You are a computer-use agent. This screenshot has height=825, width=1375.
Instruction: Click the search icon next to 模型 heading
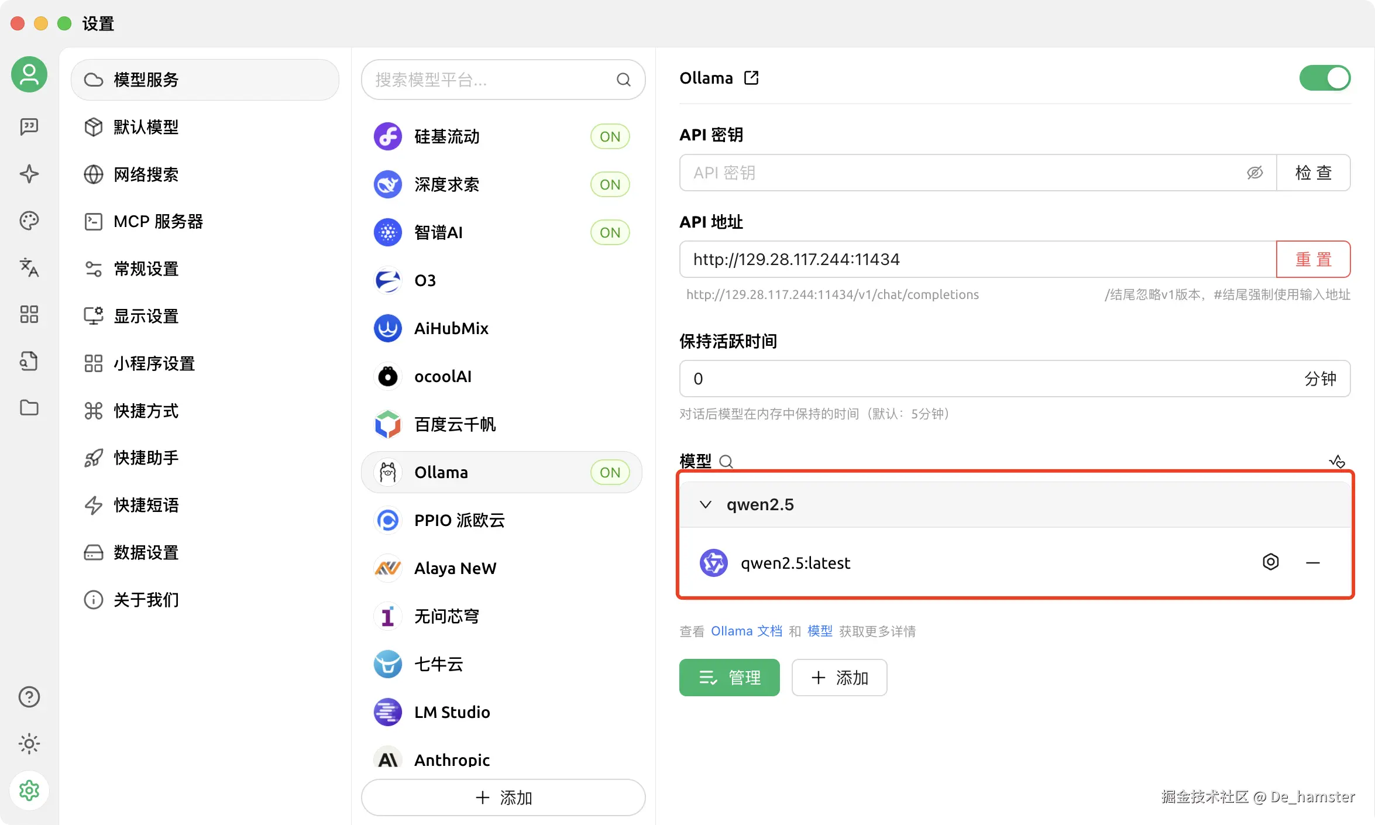pos(726,462)
